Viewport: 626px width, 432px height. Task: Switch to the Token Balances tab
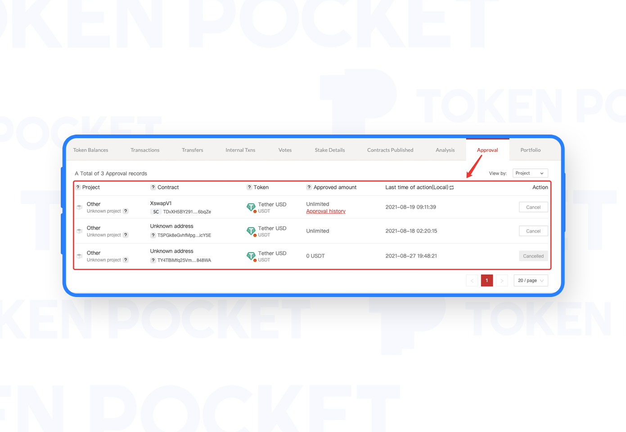[x=90, y=150]
